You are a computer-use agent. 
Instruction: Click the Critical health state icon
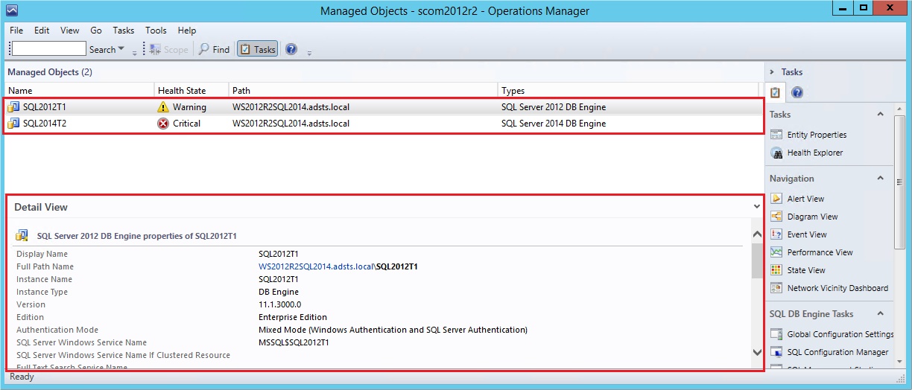[x=163, y=124]
